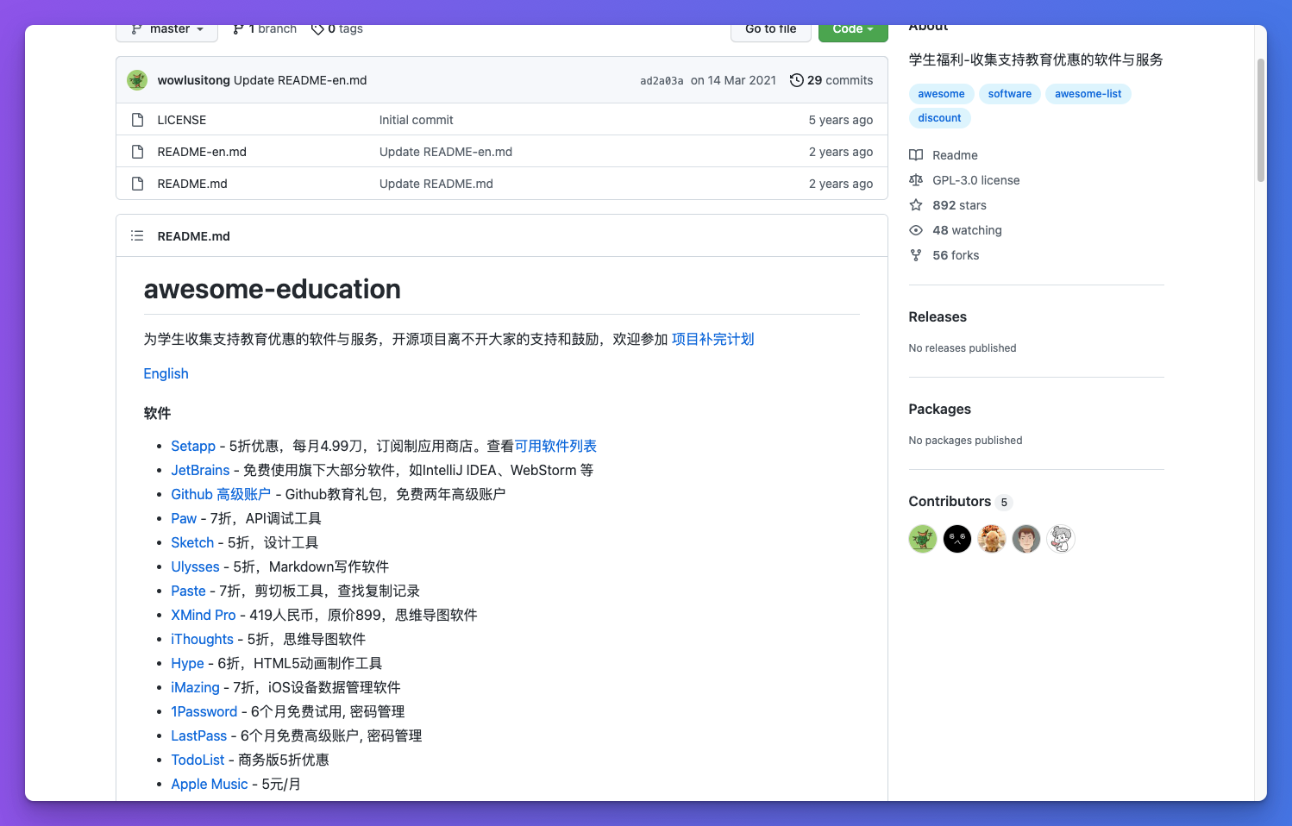Click the file icon beside README-en.md

click(137, 152)
